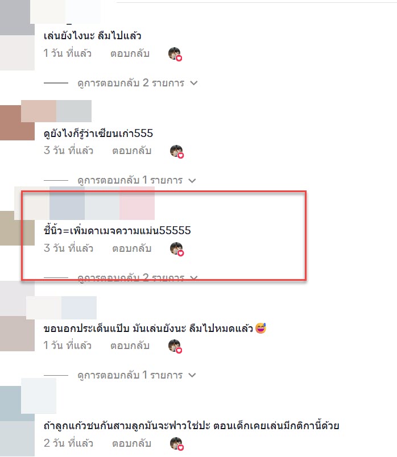
Task: Click creator heart avatar under 'ถ้าลูกแก้วชนกัน' comment
Action: click(x=177, y=444)
